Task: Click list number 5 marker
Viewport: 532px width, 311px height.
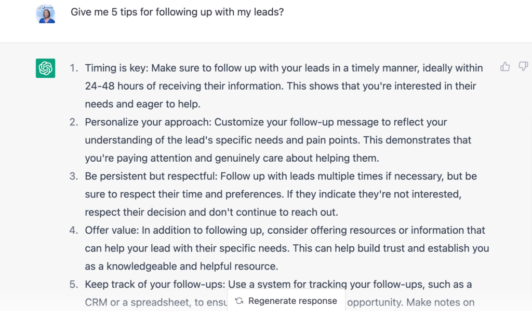Action: 74,285
